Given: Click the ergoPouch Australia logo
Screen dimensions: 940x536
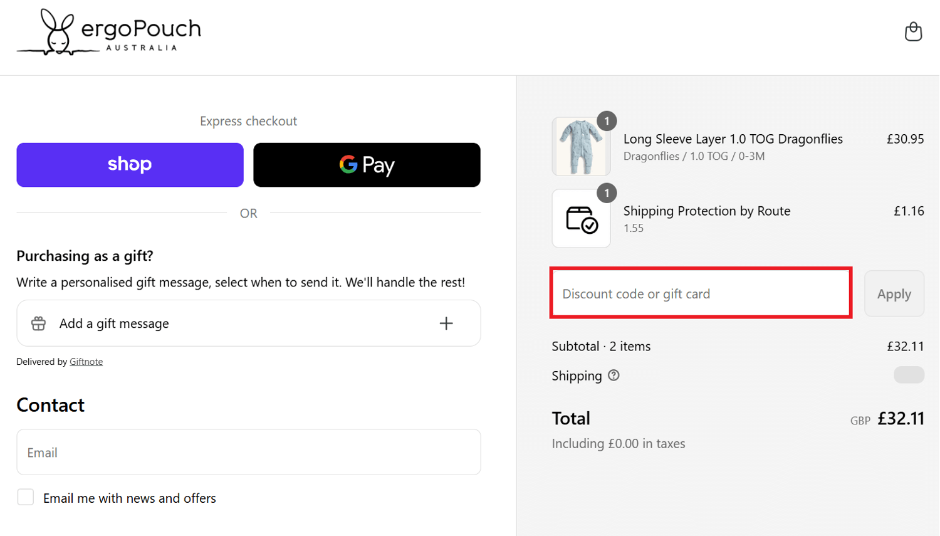Looking at the screenshot, I should point(109,33).
